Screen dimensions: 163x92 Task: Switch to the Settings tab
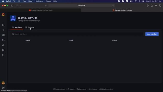coord(30,27)
